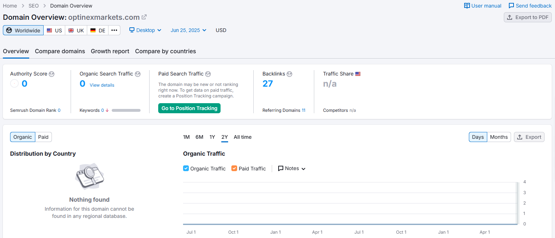Click down arrow next to Keywords count

(x=107, y=110)
